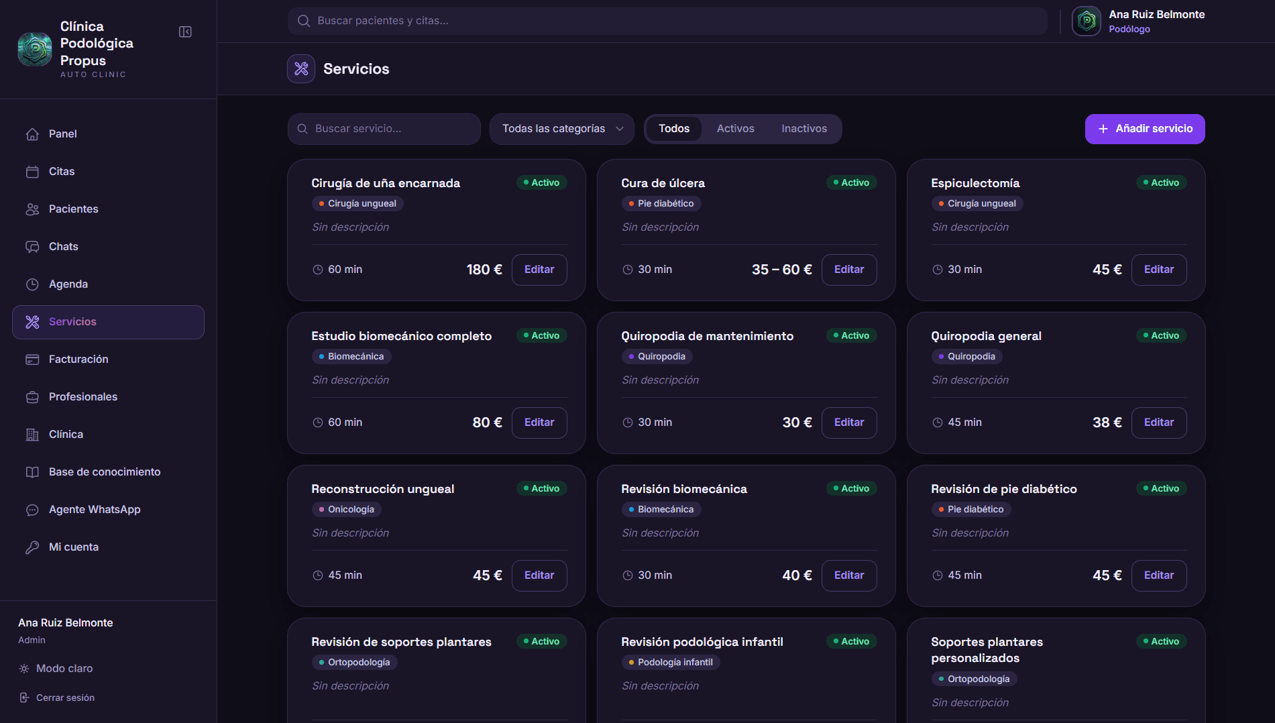The height and width of the screenshot is (723, 1275).
Task: Edit Reconstrucción ungueal service
Action: [539, 575]
